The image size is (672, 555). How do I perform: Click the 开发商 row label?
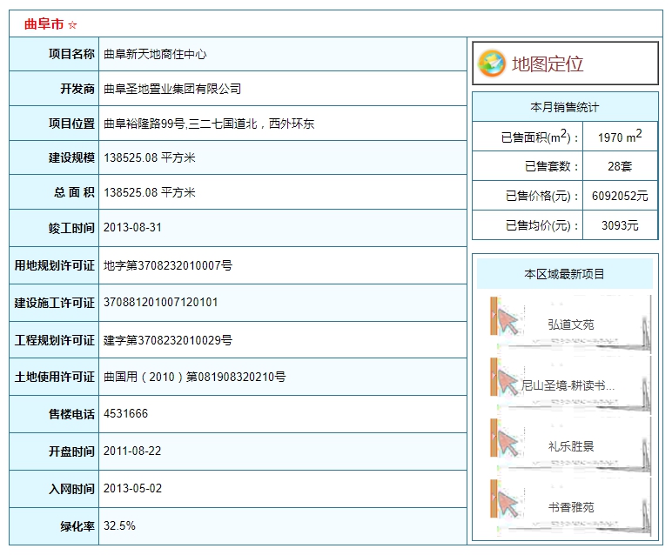pos(77,89)
